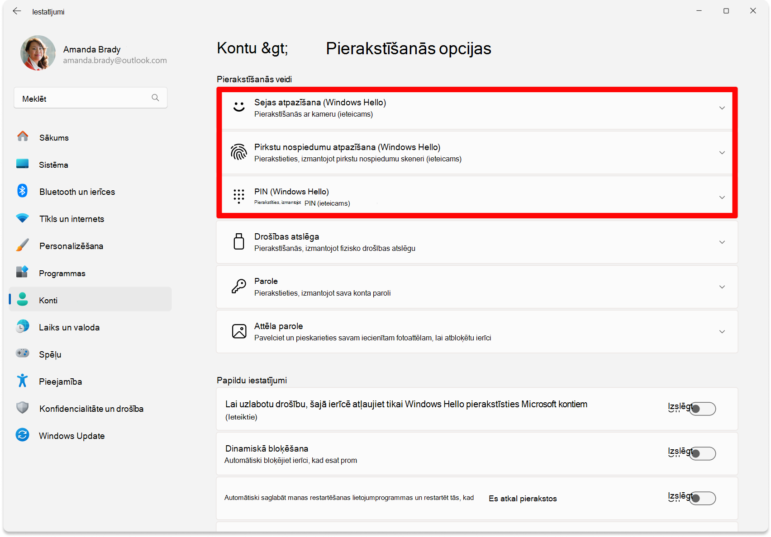This screenshot has height=537, width=771.
Task: Toggle Windows Hello only sign-in switch
Action: coord(702,409)
